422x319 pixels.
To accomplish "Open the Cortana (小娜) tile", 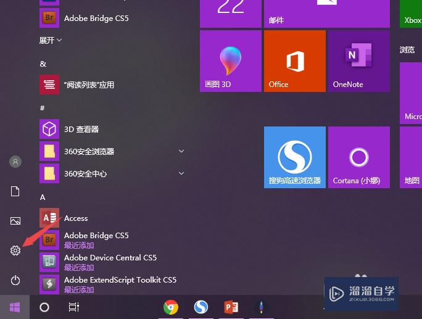I will pyautogui.click(x=359, y=157).
